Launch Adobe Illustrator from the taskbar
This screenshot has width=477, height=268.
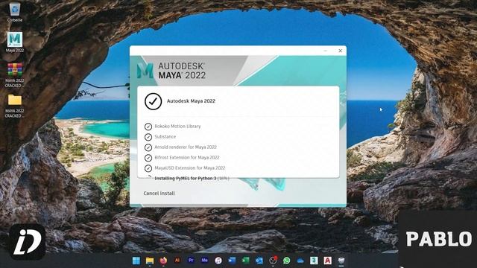(177, 261)
